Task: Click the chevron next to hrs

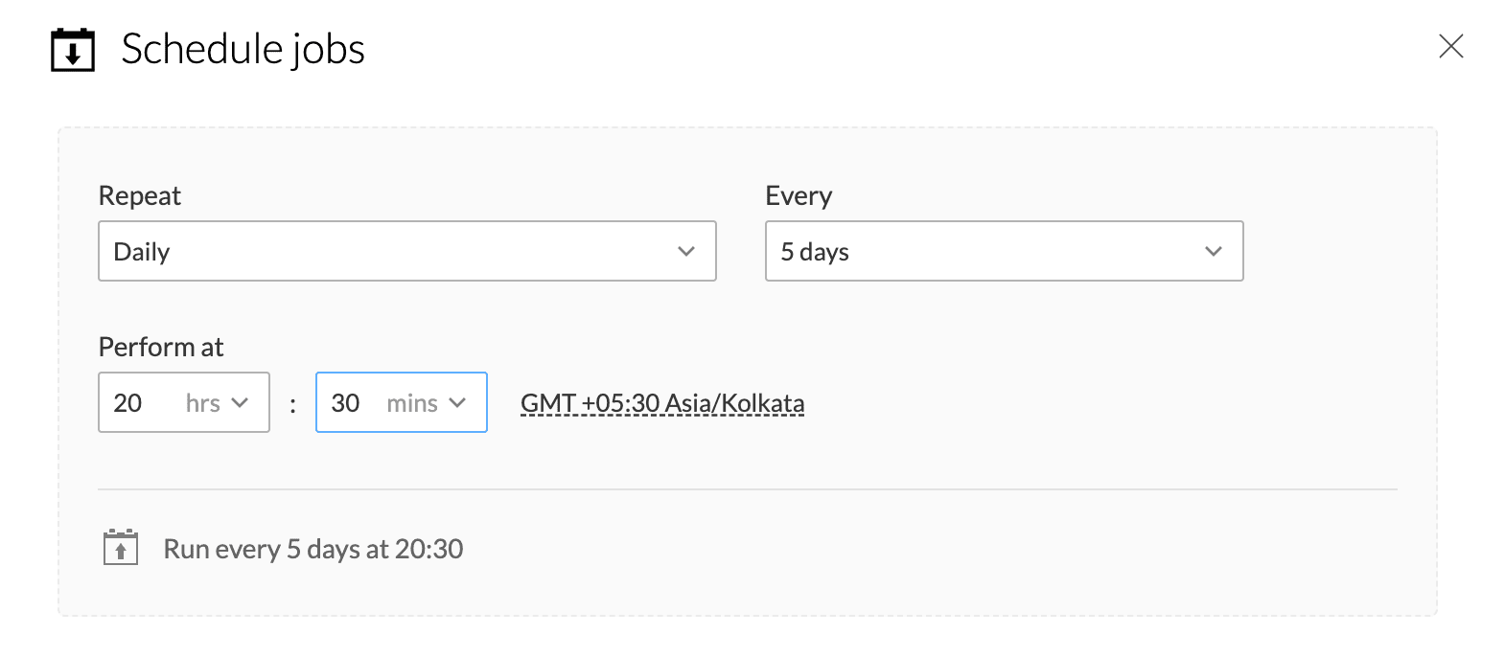Action: click(x=241, y=403)
